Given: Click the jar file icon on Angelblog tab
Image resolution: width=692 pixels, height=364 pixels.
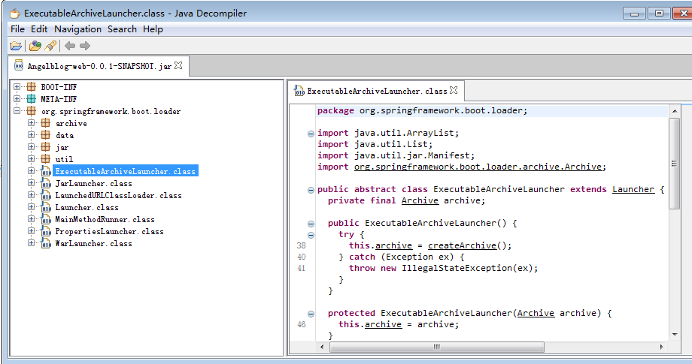Looking at the screenshot, I should [x=19, y=65].
